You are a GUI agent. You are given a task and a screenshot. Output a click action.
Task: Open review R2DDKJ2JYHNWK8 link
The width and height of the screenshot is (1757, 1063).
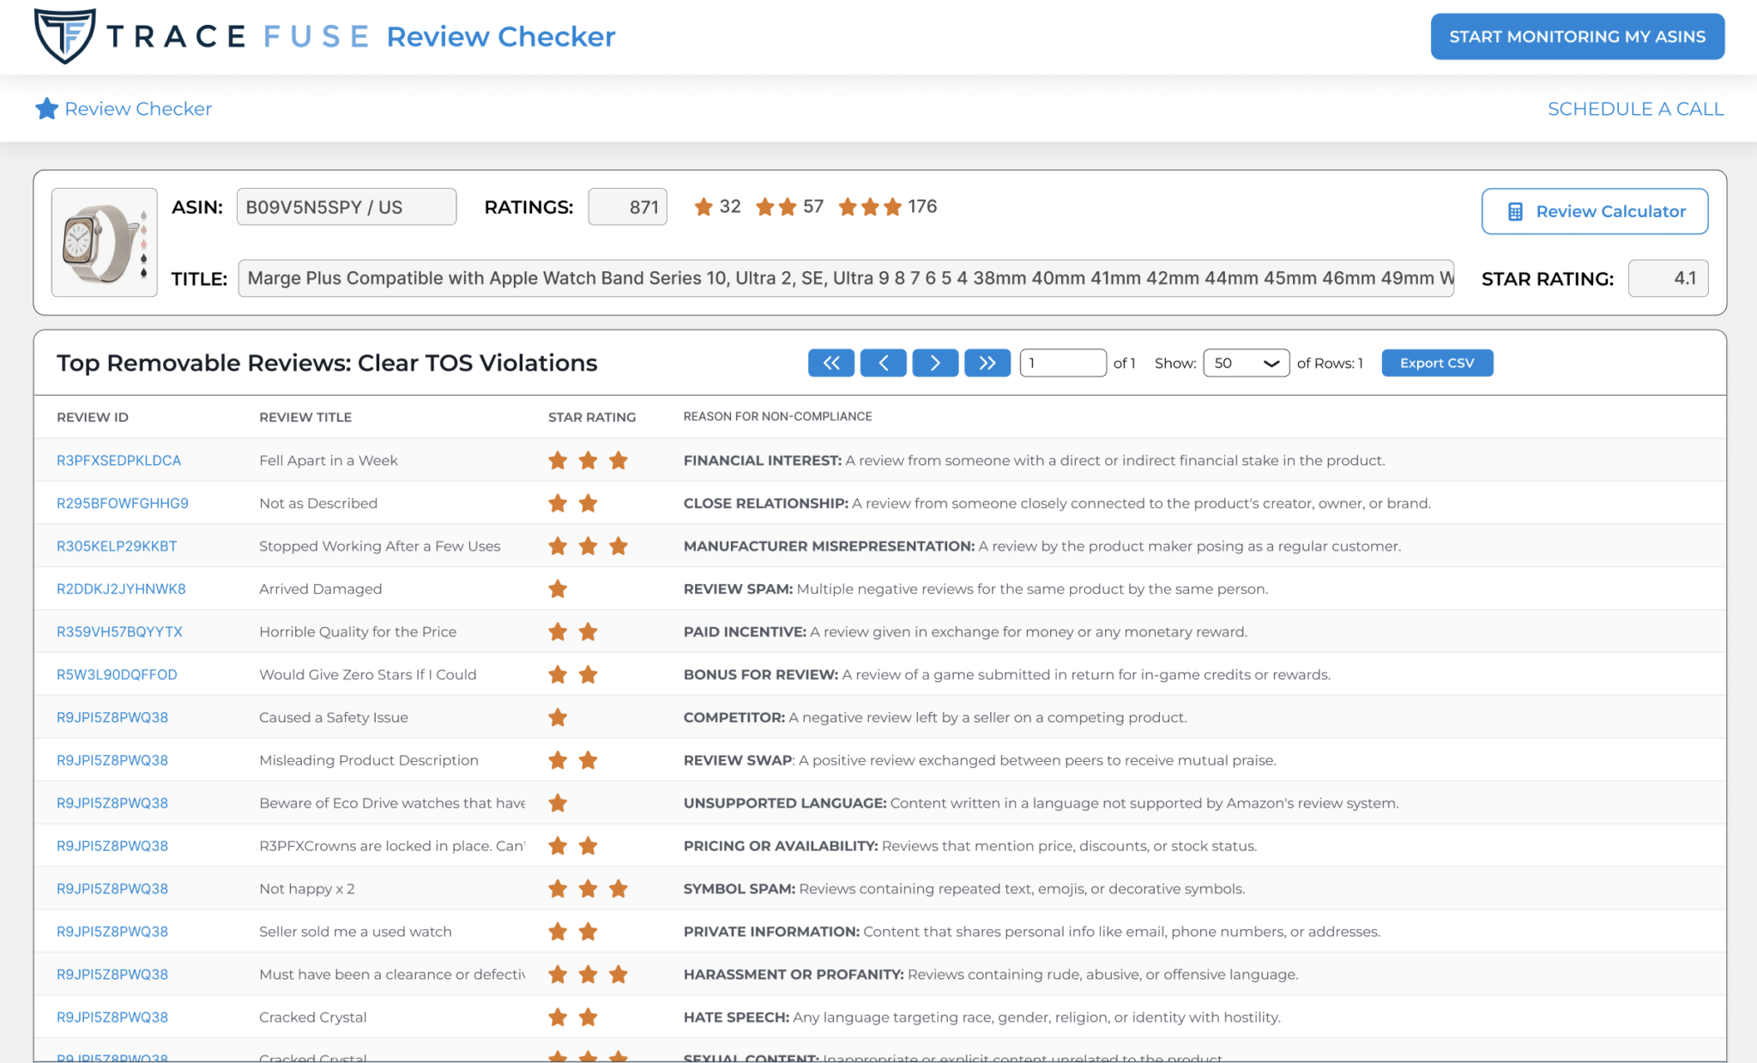pyautogui.click(x=121, y=589)
